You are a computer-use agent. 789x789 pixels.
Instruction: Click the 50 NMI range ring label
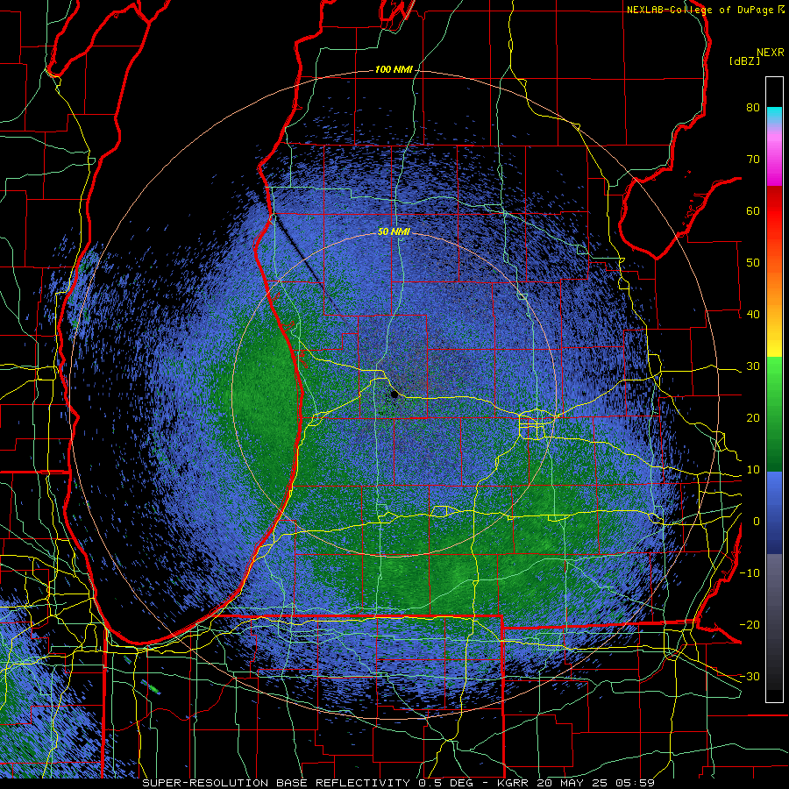coord(394,232)
